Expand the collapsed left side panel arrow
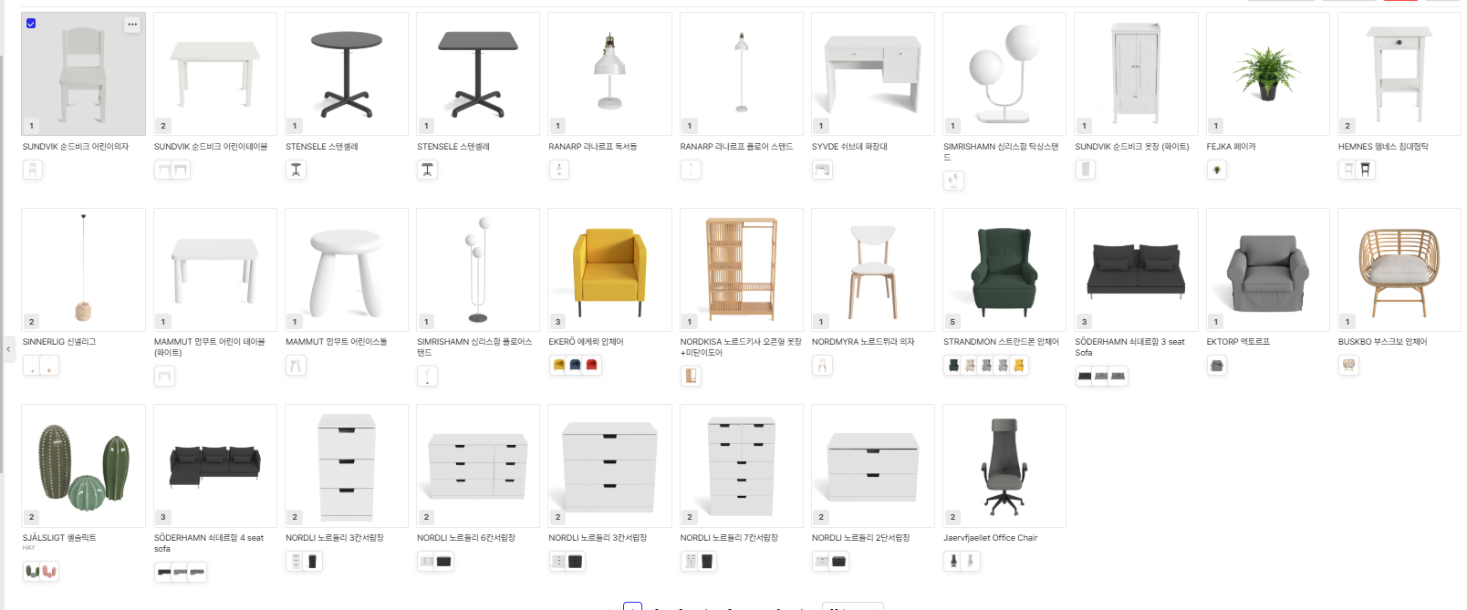 [8, 348]
